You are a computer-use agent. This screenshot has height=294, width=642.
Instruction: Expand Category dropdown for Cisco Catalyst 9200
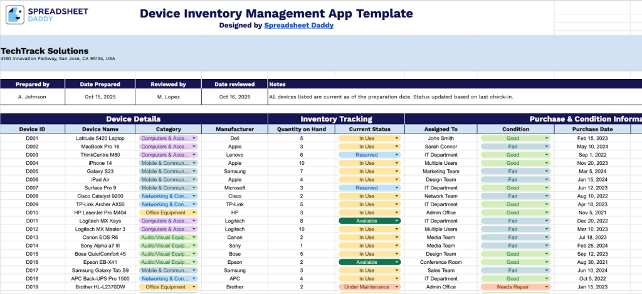tap(194, 196)
